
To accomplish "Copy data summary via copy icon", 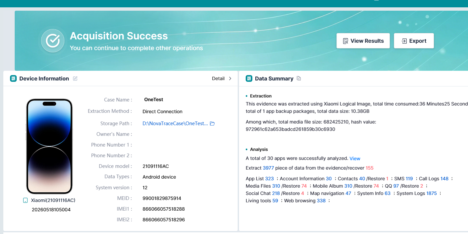I will coord(299,78).
